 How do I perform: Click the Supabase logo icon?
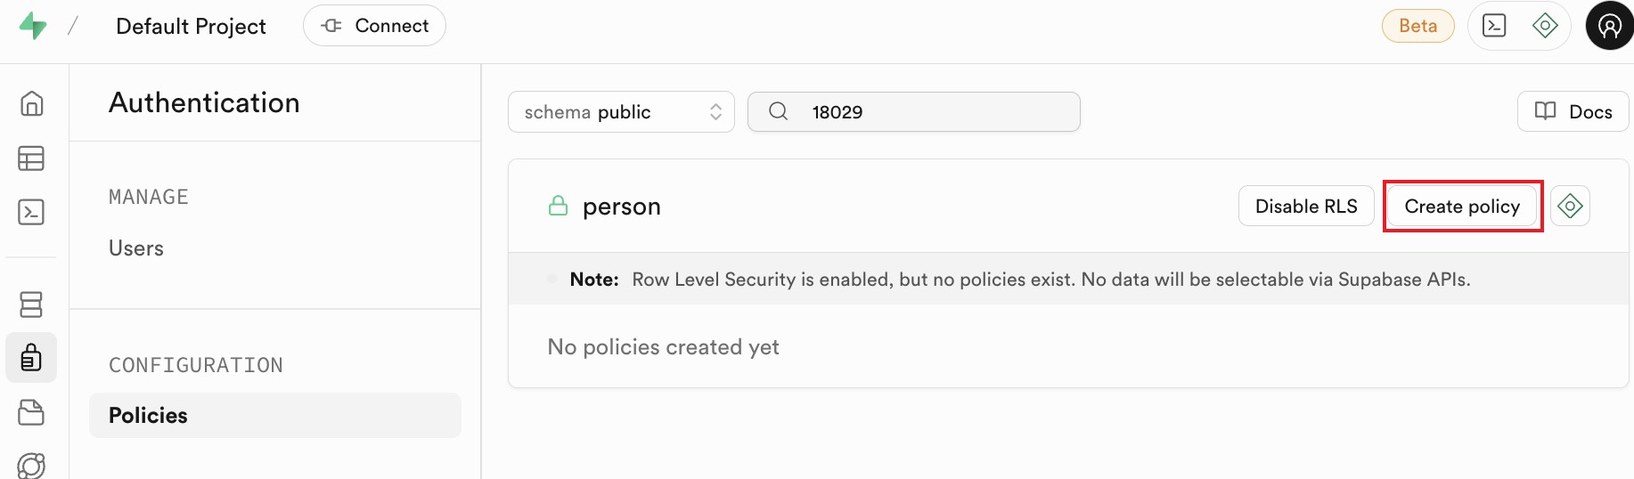pos(33,26)
